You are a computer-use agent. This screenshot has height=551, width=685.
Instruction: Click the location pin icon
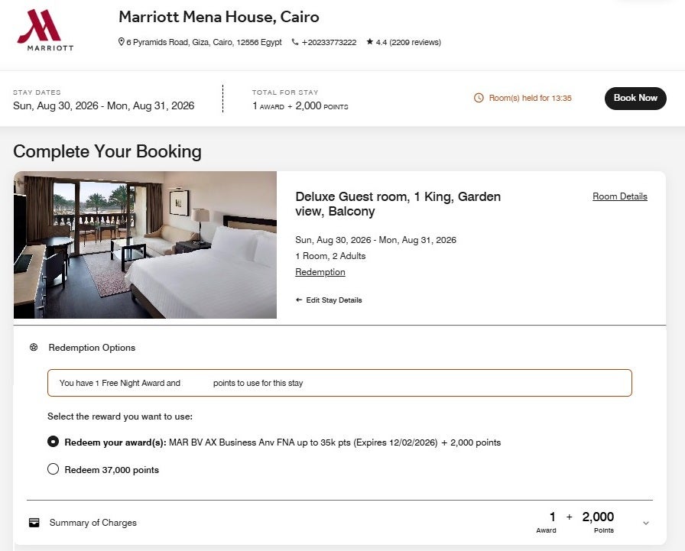tap(121, 43)
